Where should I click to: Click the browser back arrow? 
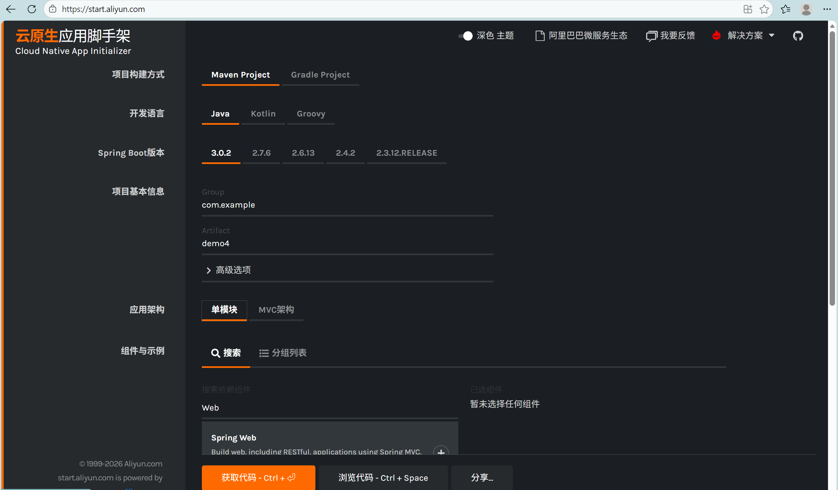pos(11,9)
